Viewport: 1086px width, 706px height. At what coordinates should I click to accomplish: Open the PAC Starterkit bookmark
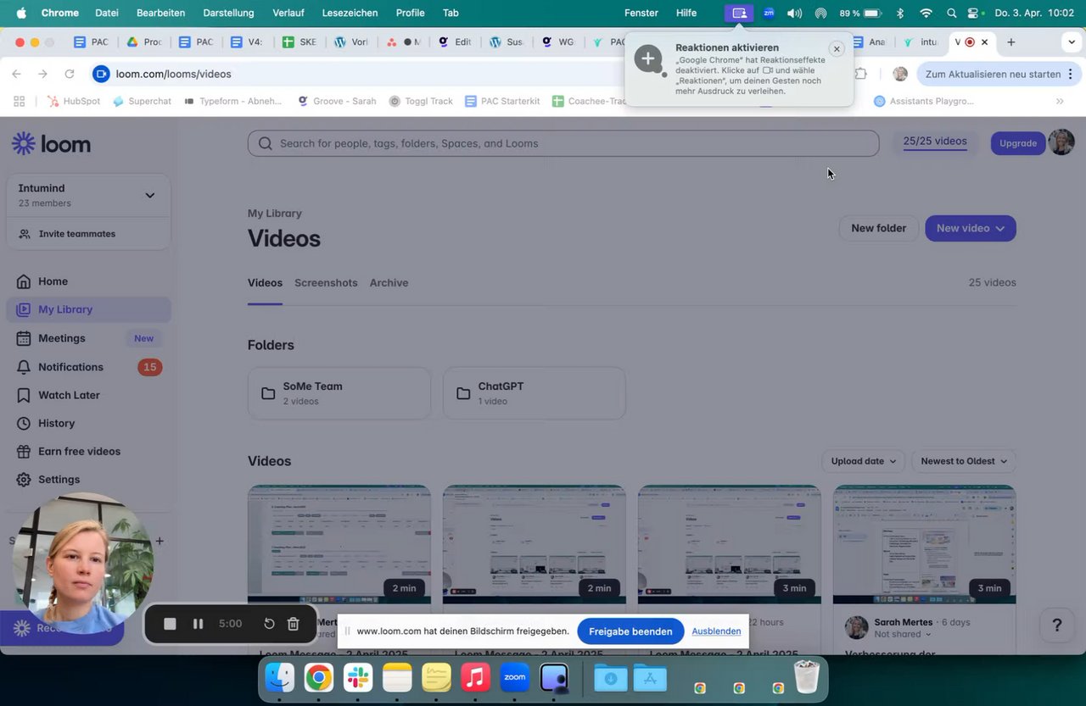point(502,101)
